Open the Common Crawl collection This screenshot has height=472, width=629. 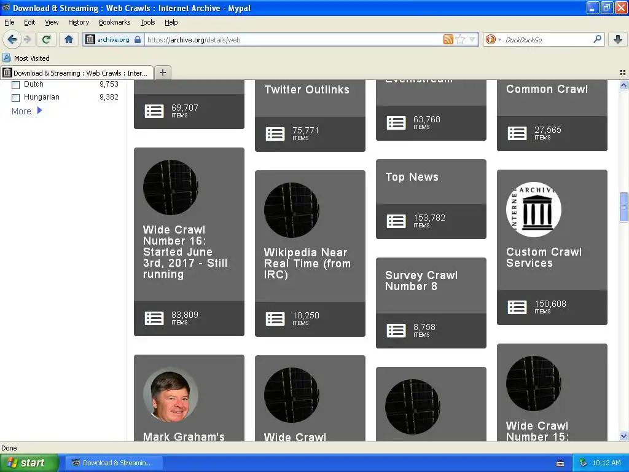point(547,89)
